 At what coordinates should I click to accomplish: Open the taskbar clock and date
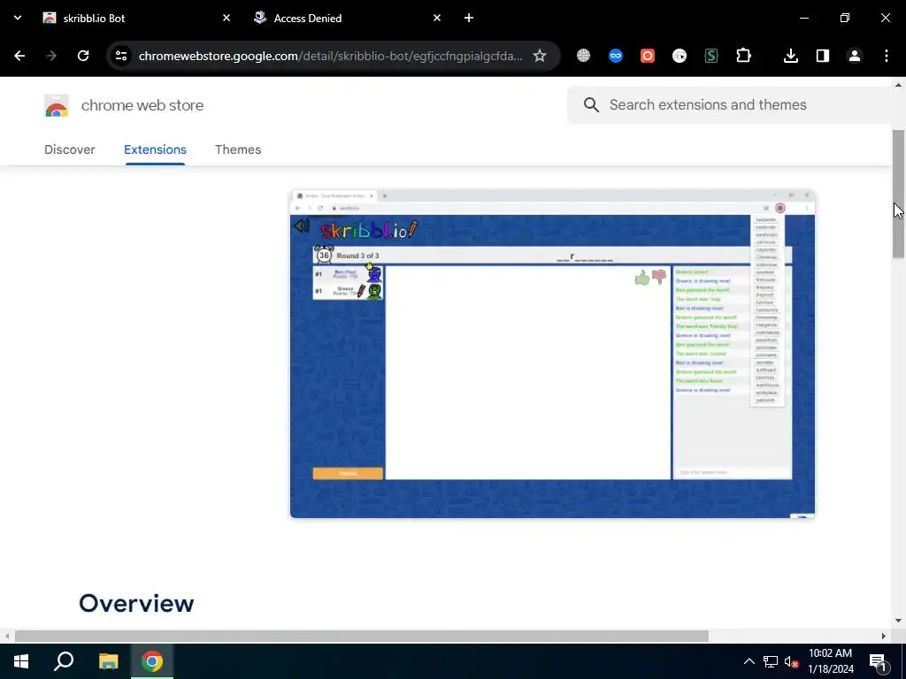pos(830,661)
